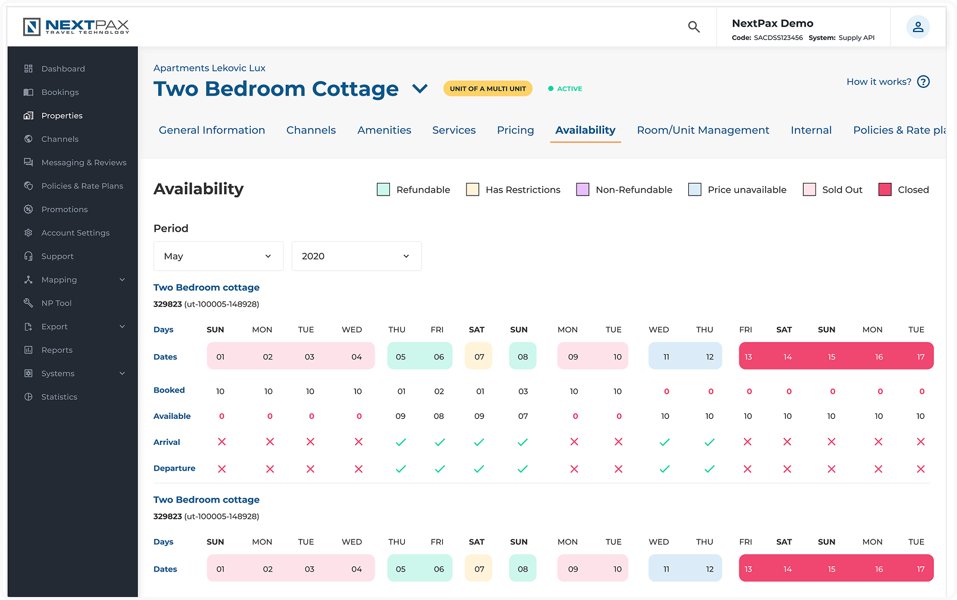Open the Dashboard sidebar icon

tap(28, 68)
